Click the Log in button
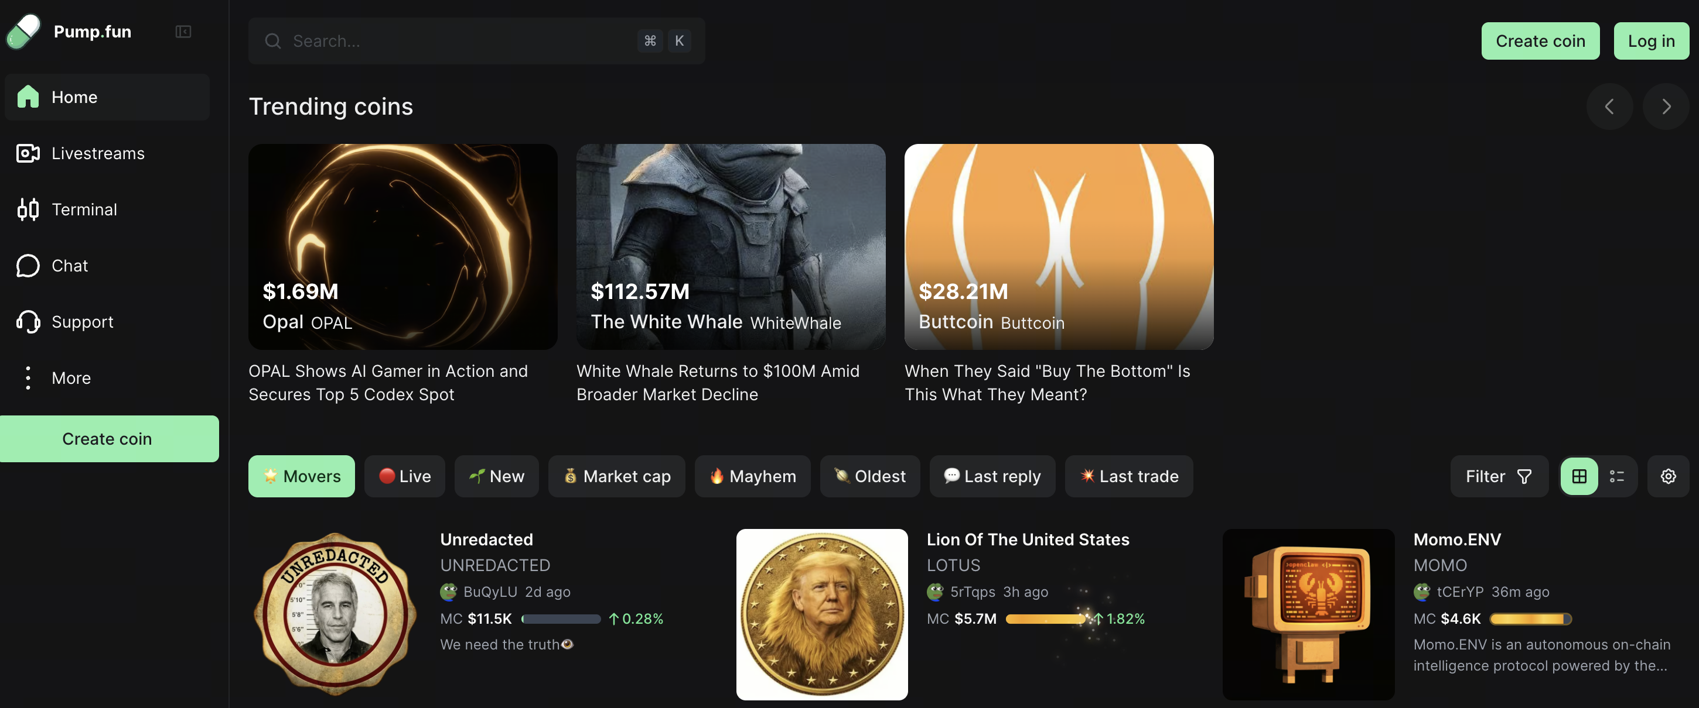Image resolution: width=1699 pixels, height=708 pixels. [1651, 40]
